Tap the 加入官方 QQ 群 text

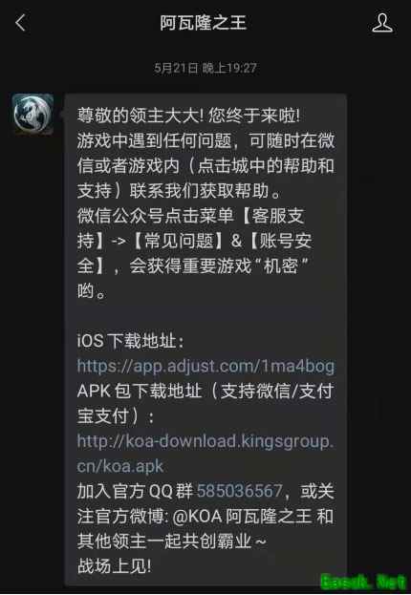click(135, 492)
